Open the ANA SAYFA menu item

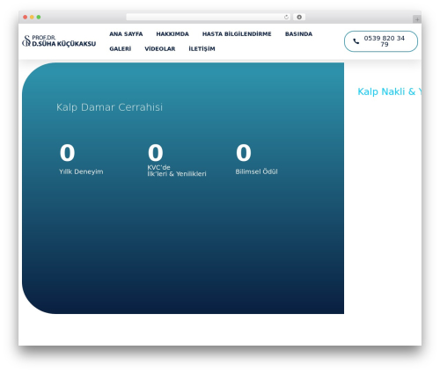126,34
